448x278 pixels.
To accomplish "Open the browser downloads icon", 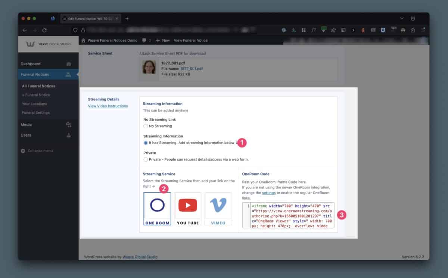I will point(293,30).
